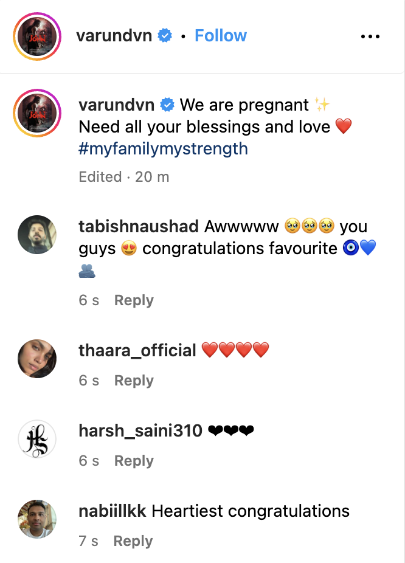
Task: Open varundvn story ring avatar in header
Action: (37, 36)
